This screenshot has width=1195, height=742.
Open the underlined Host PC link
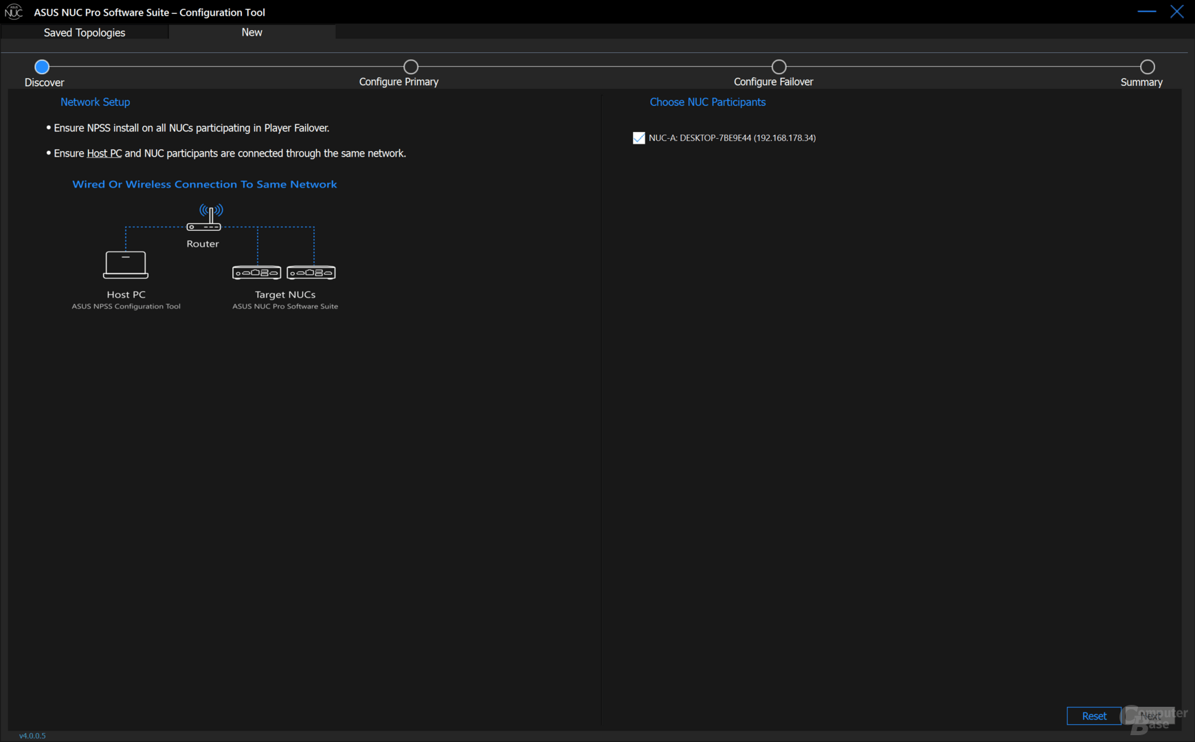tap(104, 153)
